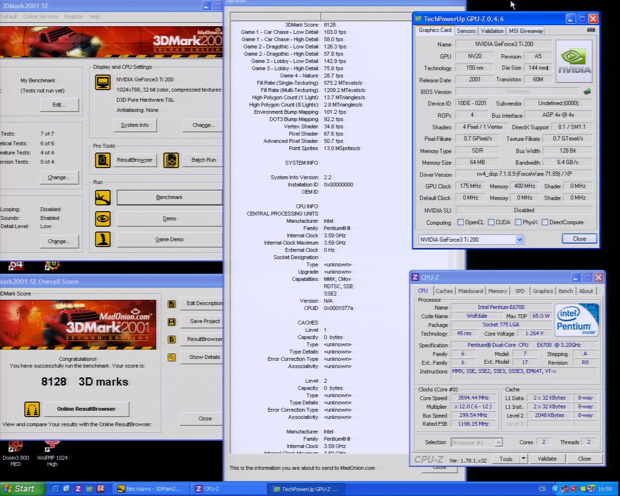Click the Online ResultBrowser button
The height and width of the screenshot is (496, 620).
(86, 409)
